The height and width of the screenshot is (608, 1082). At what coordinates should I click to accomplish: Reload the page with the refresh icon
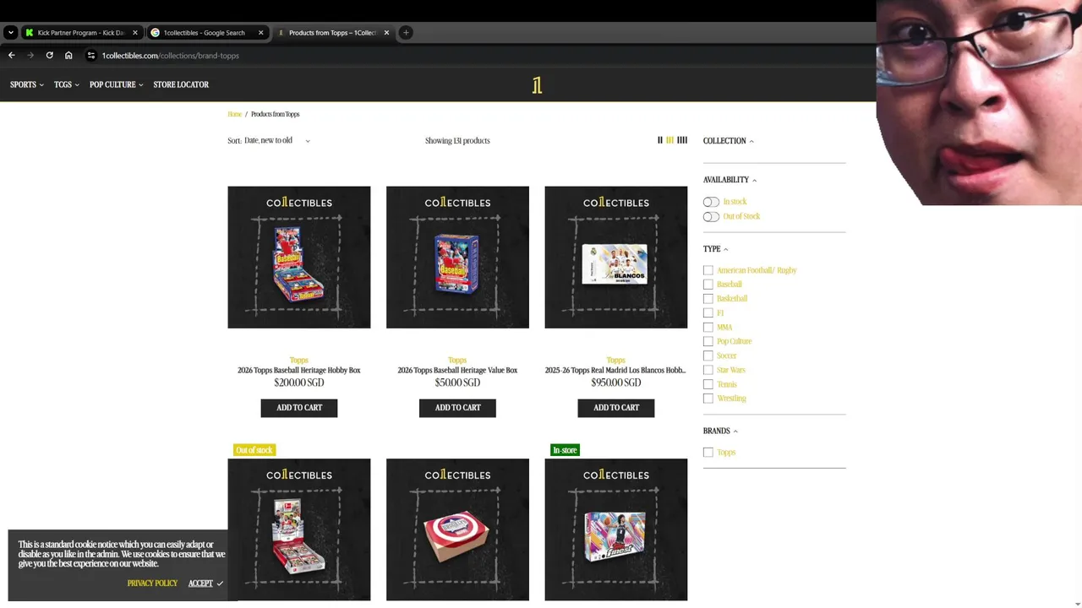point(50,56)
